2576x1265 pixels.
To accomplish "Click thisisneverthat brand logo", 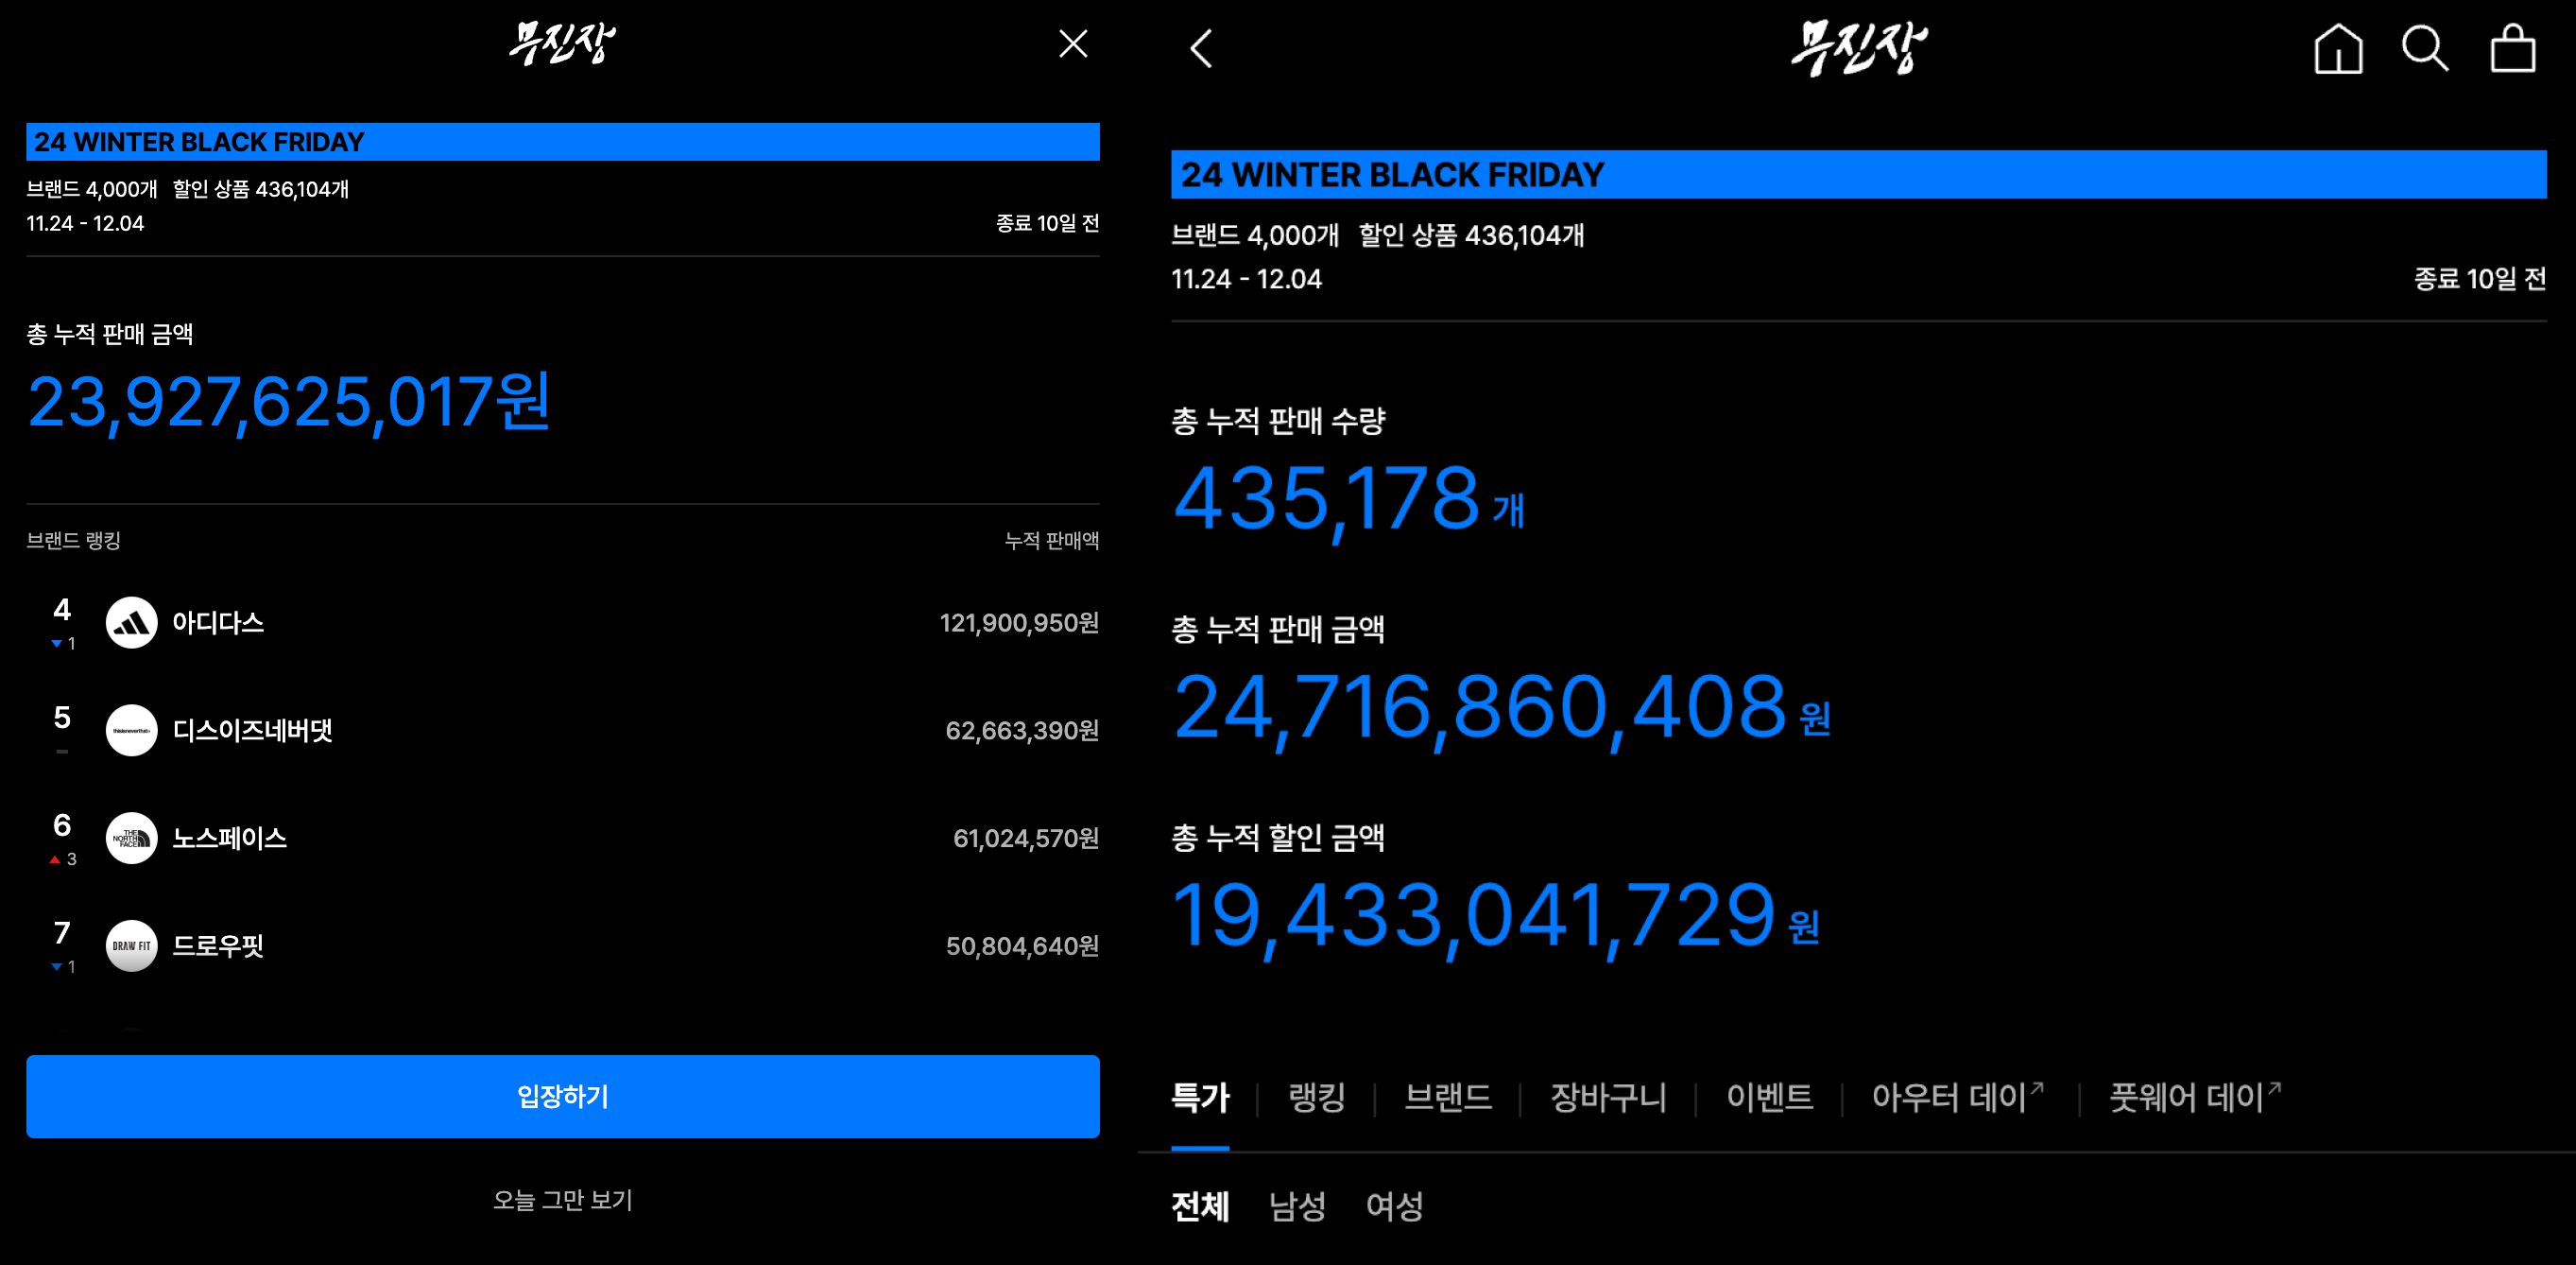I will (x=131, y=731).
